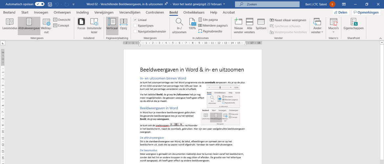The image size is (384, 164).
Task: Fit zoom to Paginabreedte
Action: (210, 31)
